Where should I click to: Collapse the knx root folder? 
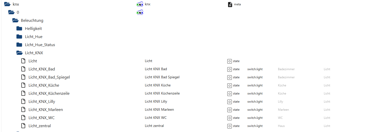click(x=7, y=4)
